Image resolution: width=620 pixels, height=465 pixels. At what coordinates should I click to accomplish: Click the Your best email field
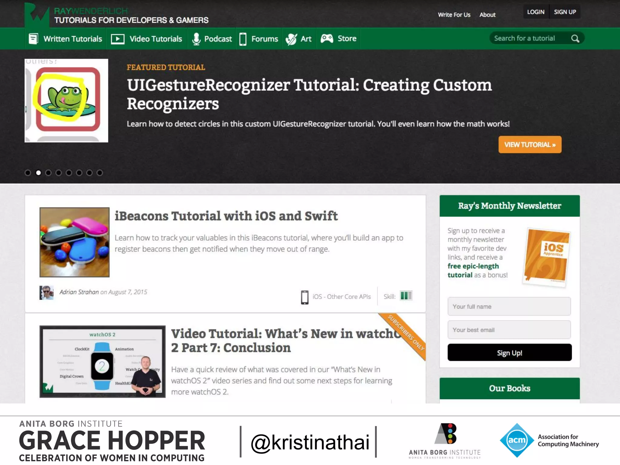[x=509, y=330]
